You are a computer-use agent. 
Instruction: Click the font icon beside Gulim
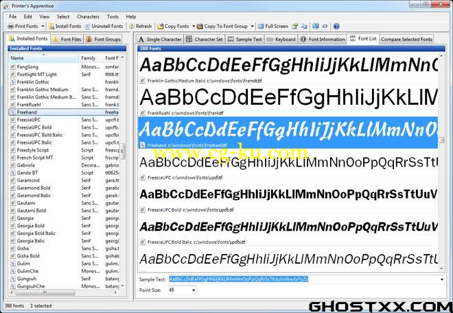click(x=13, y=264)
